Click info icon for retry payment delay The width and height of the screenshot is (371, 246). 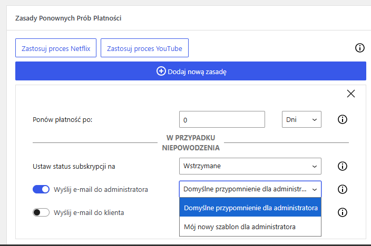pos(343,119)
